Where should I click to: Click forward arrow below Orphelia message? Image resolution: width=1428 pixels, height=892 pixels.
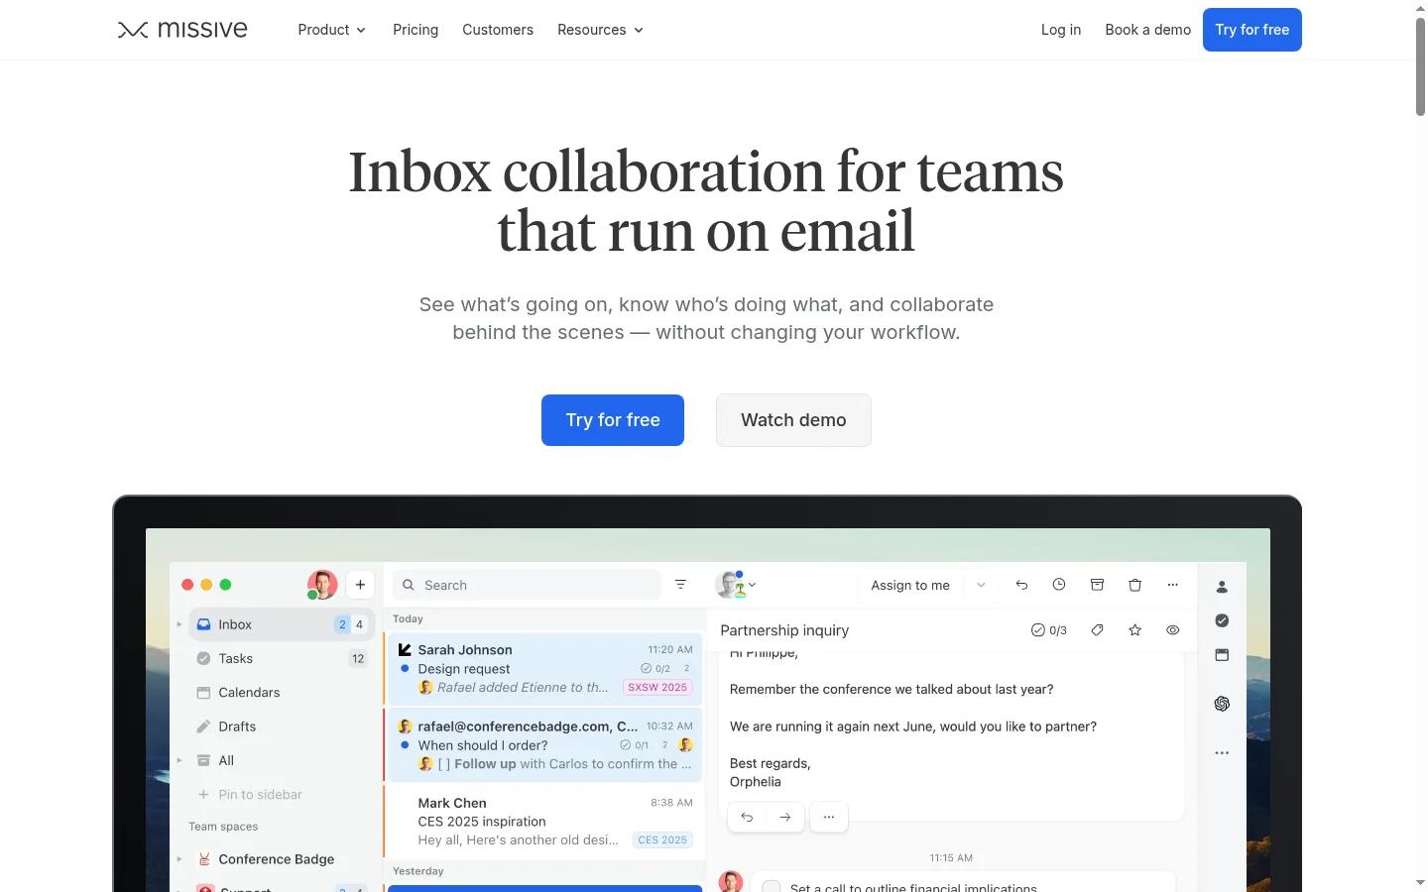[784, 817]
